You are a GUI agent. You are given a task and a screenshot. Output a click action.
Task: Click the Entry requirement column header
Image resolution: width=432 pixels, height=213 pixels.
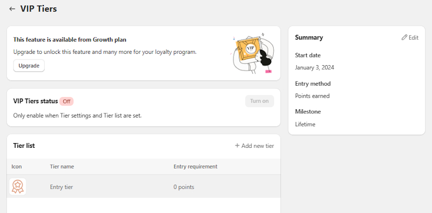coord(195,166)
